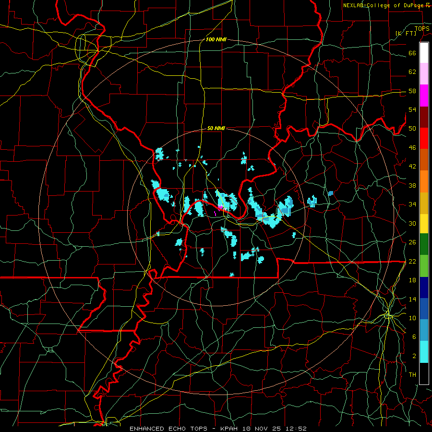The width and height of the screenshot is (432, 432).
Task: Click the steel blue swatch between 10 and 6
Action: (x=424, y=330)
